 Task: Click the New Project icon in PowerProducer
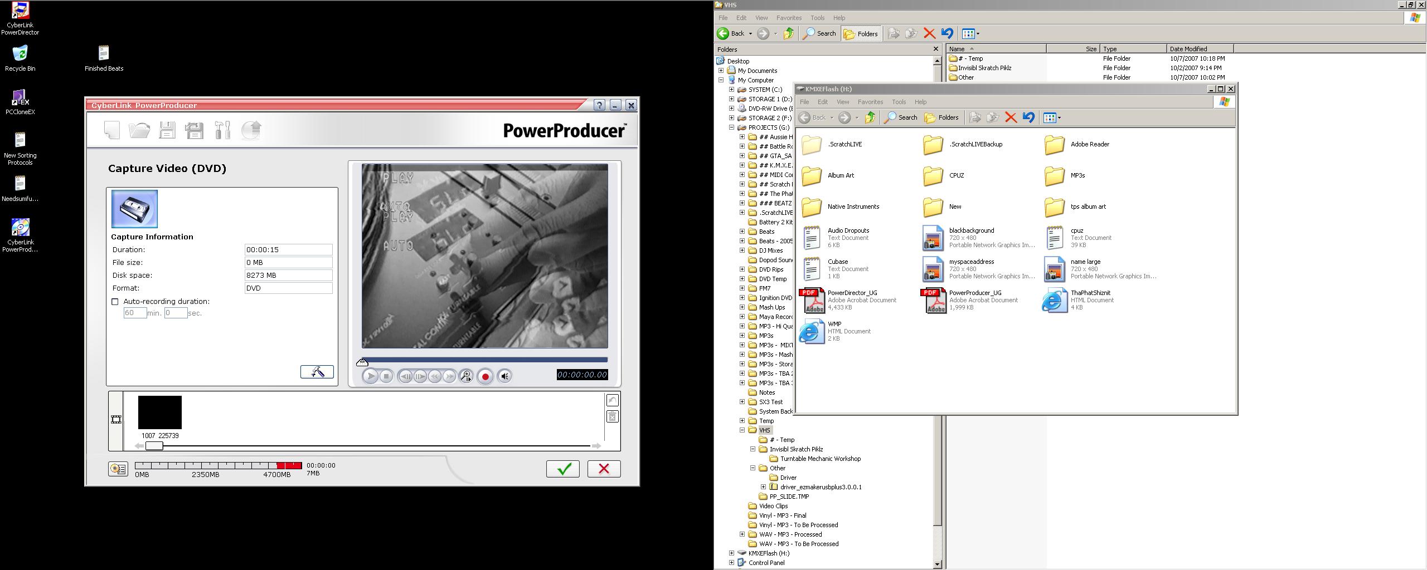coord(111,130)
